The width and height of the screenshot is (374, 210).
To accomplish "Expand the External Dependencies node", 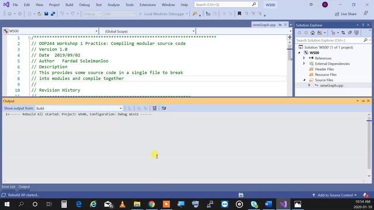I will [x=304, y=64].
